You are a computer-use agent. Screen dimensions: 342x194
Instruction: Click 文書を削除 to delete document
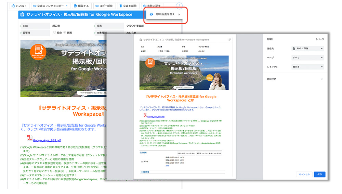click(128, 6)
